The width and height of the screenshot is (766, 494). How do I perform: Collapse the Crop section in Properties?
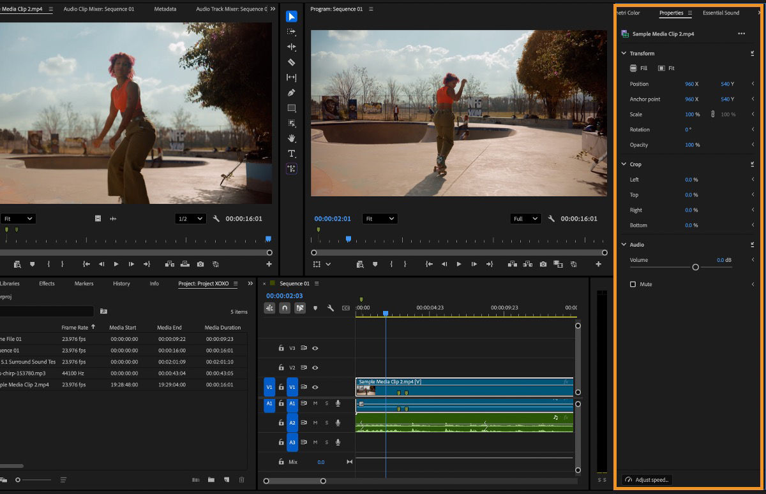pyautogui.click(x=624, y=164)
